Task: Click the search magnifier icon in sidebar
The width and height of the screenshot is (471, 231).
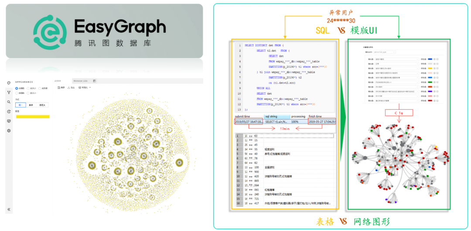Action: point(9,102)
